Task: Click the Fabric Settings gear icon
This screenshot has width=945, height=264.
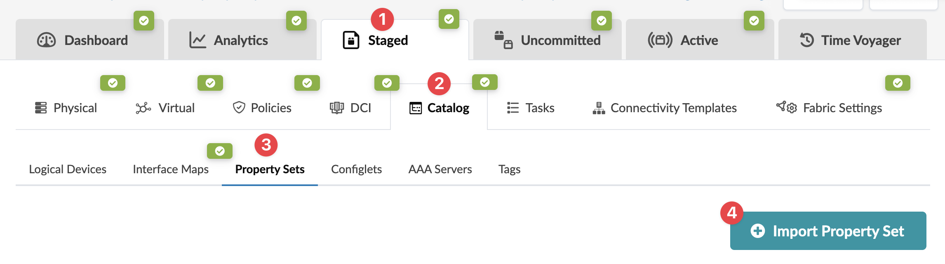Action: tap(787, 108)
